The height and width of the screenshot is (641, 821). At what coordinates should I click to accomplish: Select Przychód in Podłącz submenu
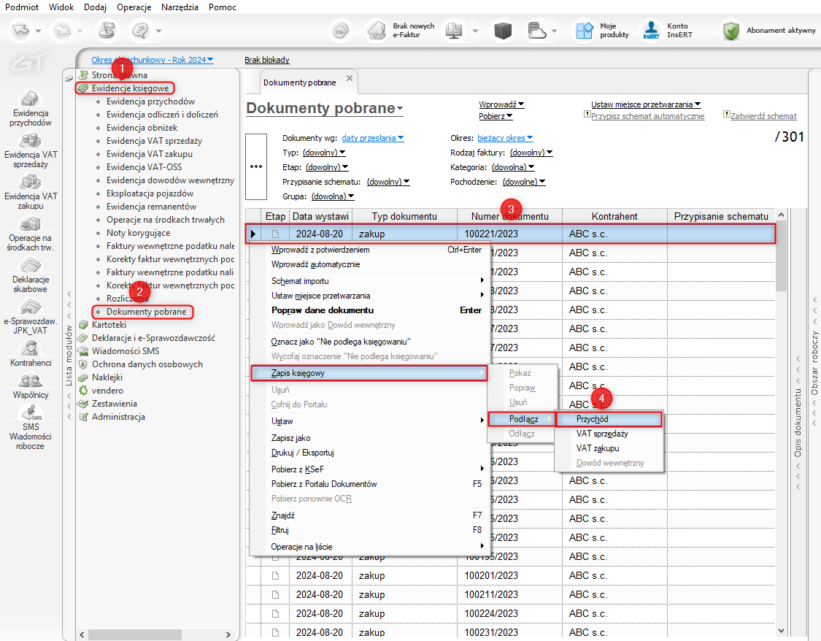coord(592,419)
